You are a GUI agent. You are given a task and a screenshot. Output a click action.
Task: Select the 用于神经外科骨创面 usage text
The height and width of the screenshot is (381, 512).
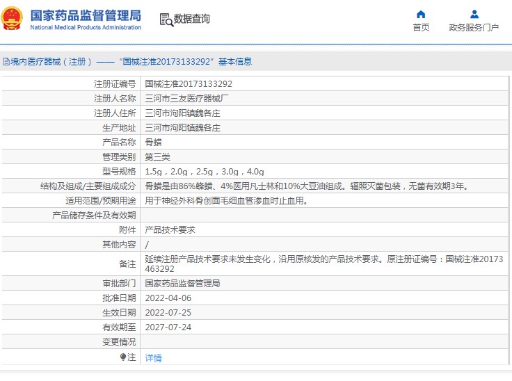227,201
